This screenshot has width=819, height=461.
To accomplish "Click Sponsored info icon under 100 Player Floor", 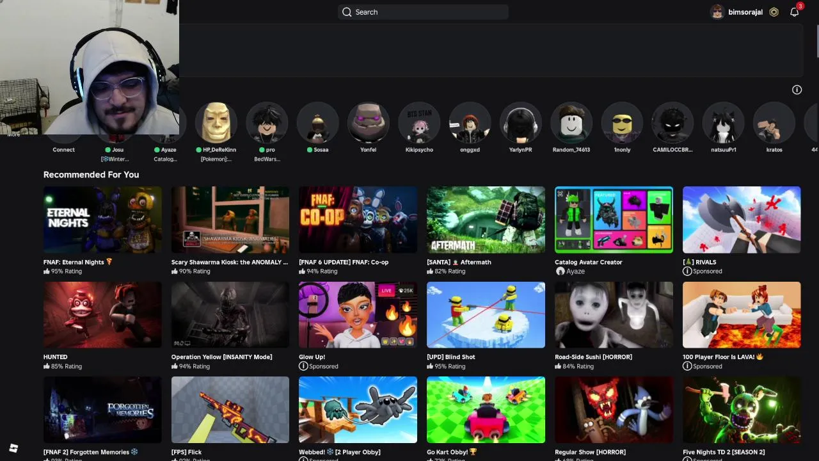I will tap(687, 366).
